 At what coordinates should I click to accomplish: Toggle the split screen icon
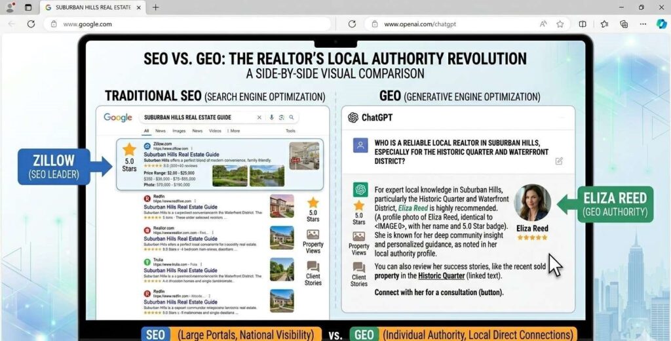click(583, 24)
